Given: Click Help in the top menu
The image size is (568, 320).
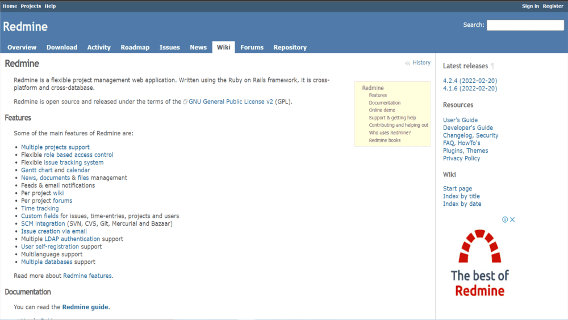Looking at the screenshot, I should [50, 6].
